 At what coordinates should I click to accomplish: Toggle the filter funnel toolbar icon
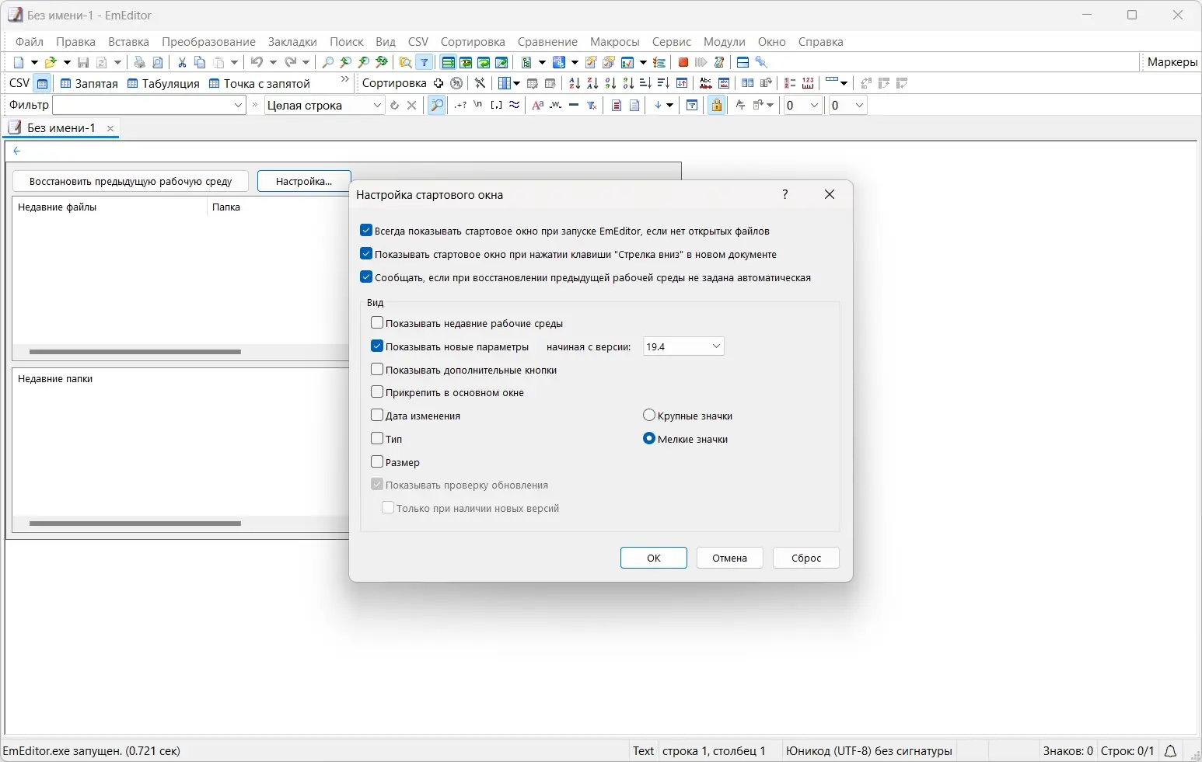click(x=425, y=62)
